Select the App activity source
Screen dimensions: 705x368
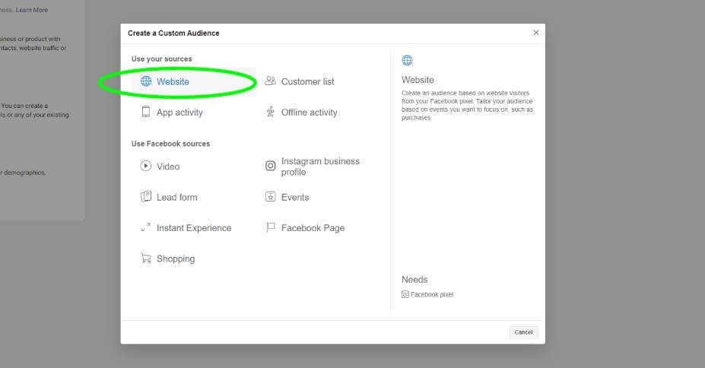click(179, 113)
